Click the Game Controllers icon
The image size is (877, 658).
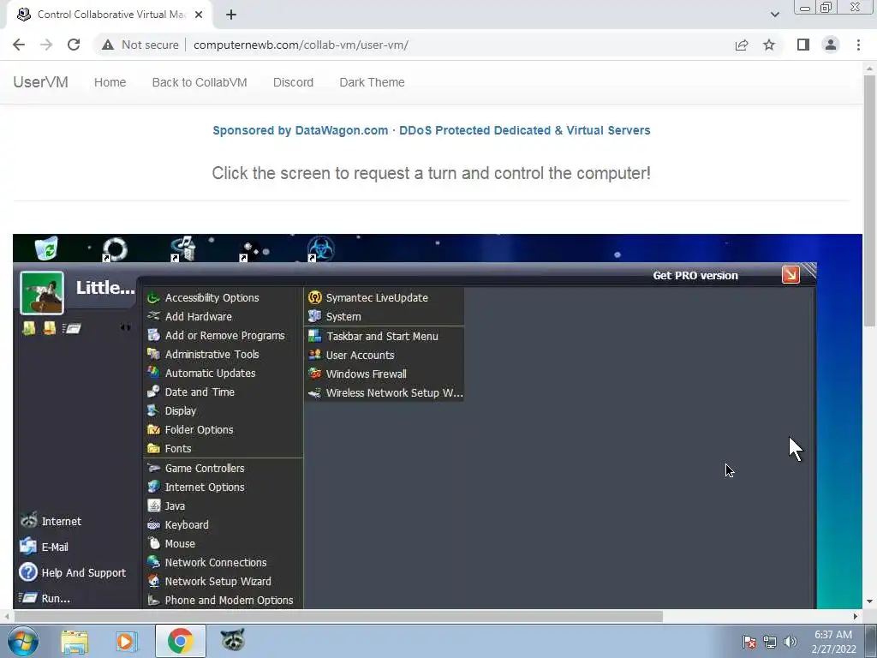pos(153,469)
